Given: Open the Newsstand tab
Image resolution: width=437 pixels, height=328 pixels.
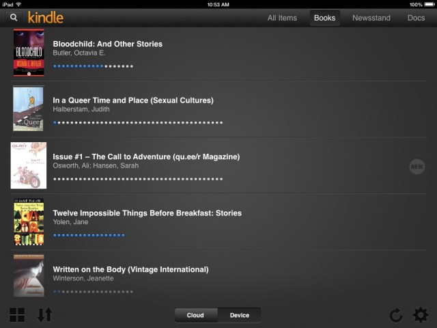Looking at the screenshot, I should point(371,18).
